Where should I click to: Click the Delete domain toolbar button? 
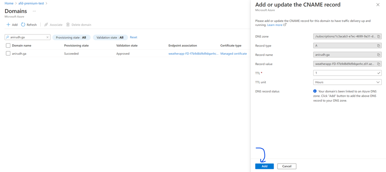click(79, 25)
